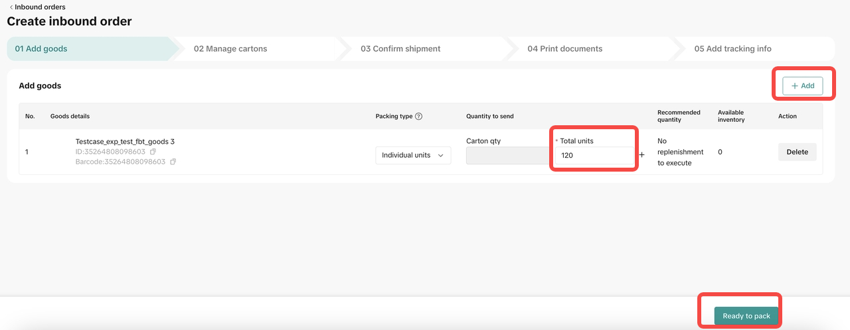The height and width of the screenshot is (330, 850).
Task: Open the Individual units packing dropdown
Action: [413, 155]
